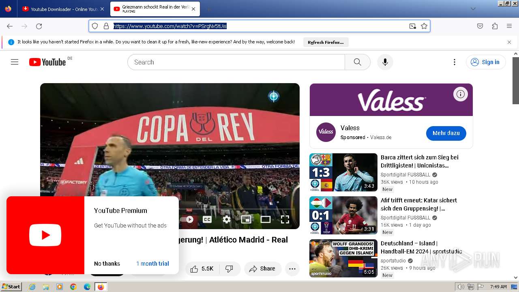This screenshot has width=519, height=292.
Task: Start voice search with the microphone
Action: coord(385,62)
